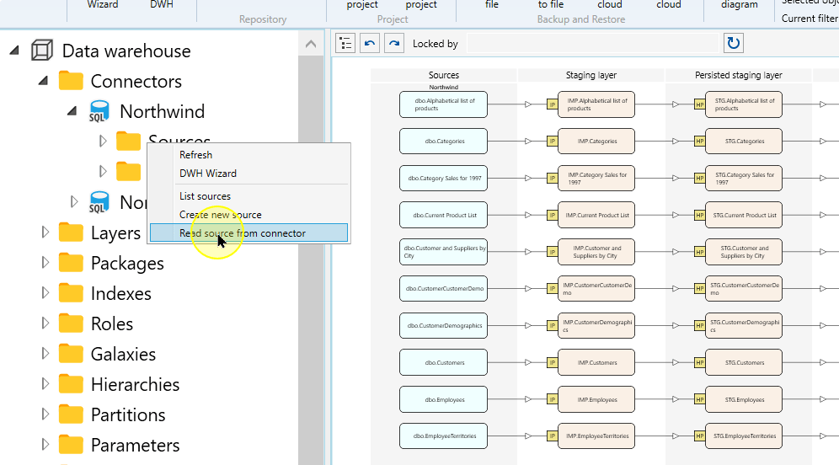This screenshot has height=465, width=839.
Task: Click the Locked by text field
Action: tap(592, 43)
